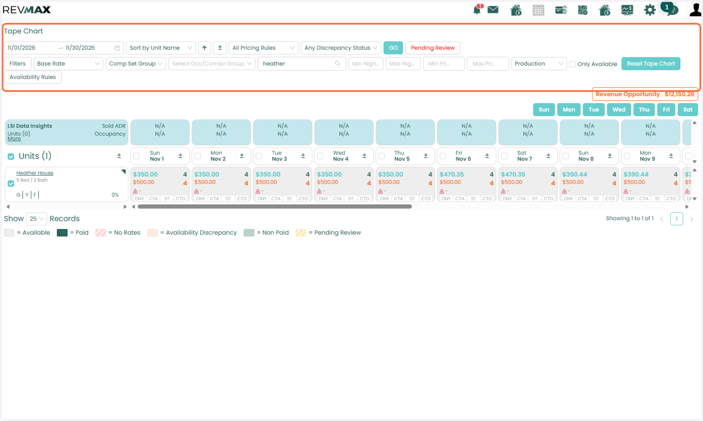This screenshot has width=703, height=421.
Task: Open the Base Rate dropdown
Action: (x=68, y=64)
